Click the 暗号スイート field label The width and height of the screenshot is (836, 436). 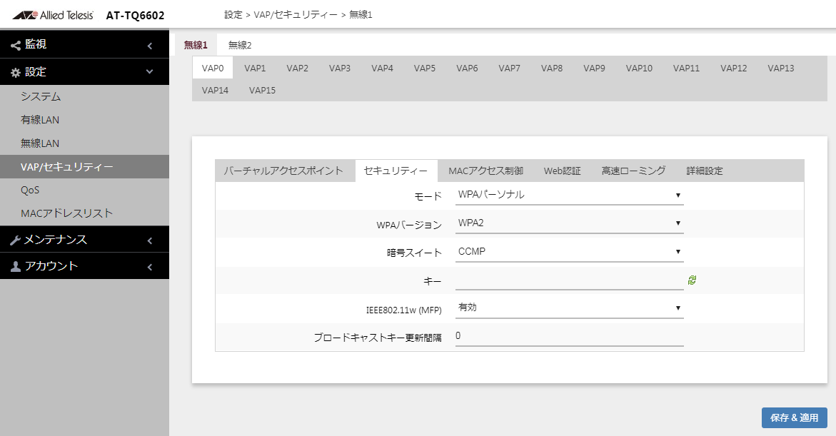(x=414, y=253)
